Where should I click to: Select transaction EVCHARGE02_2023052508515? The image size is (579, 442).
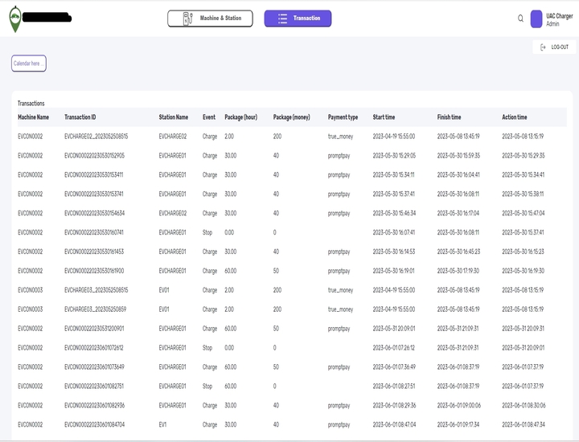(x=96, y=137)
